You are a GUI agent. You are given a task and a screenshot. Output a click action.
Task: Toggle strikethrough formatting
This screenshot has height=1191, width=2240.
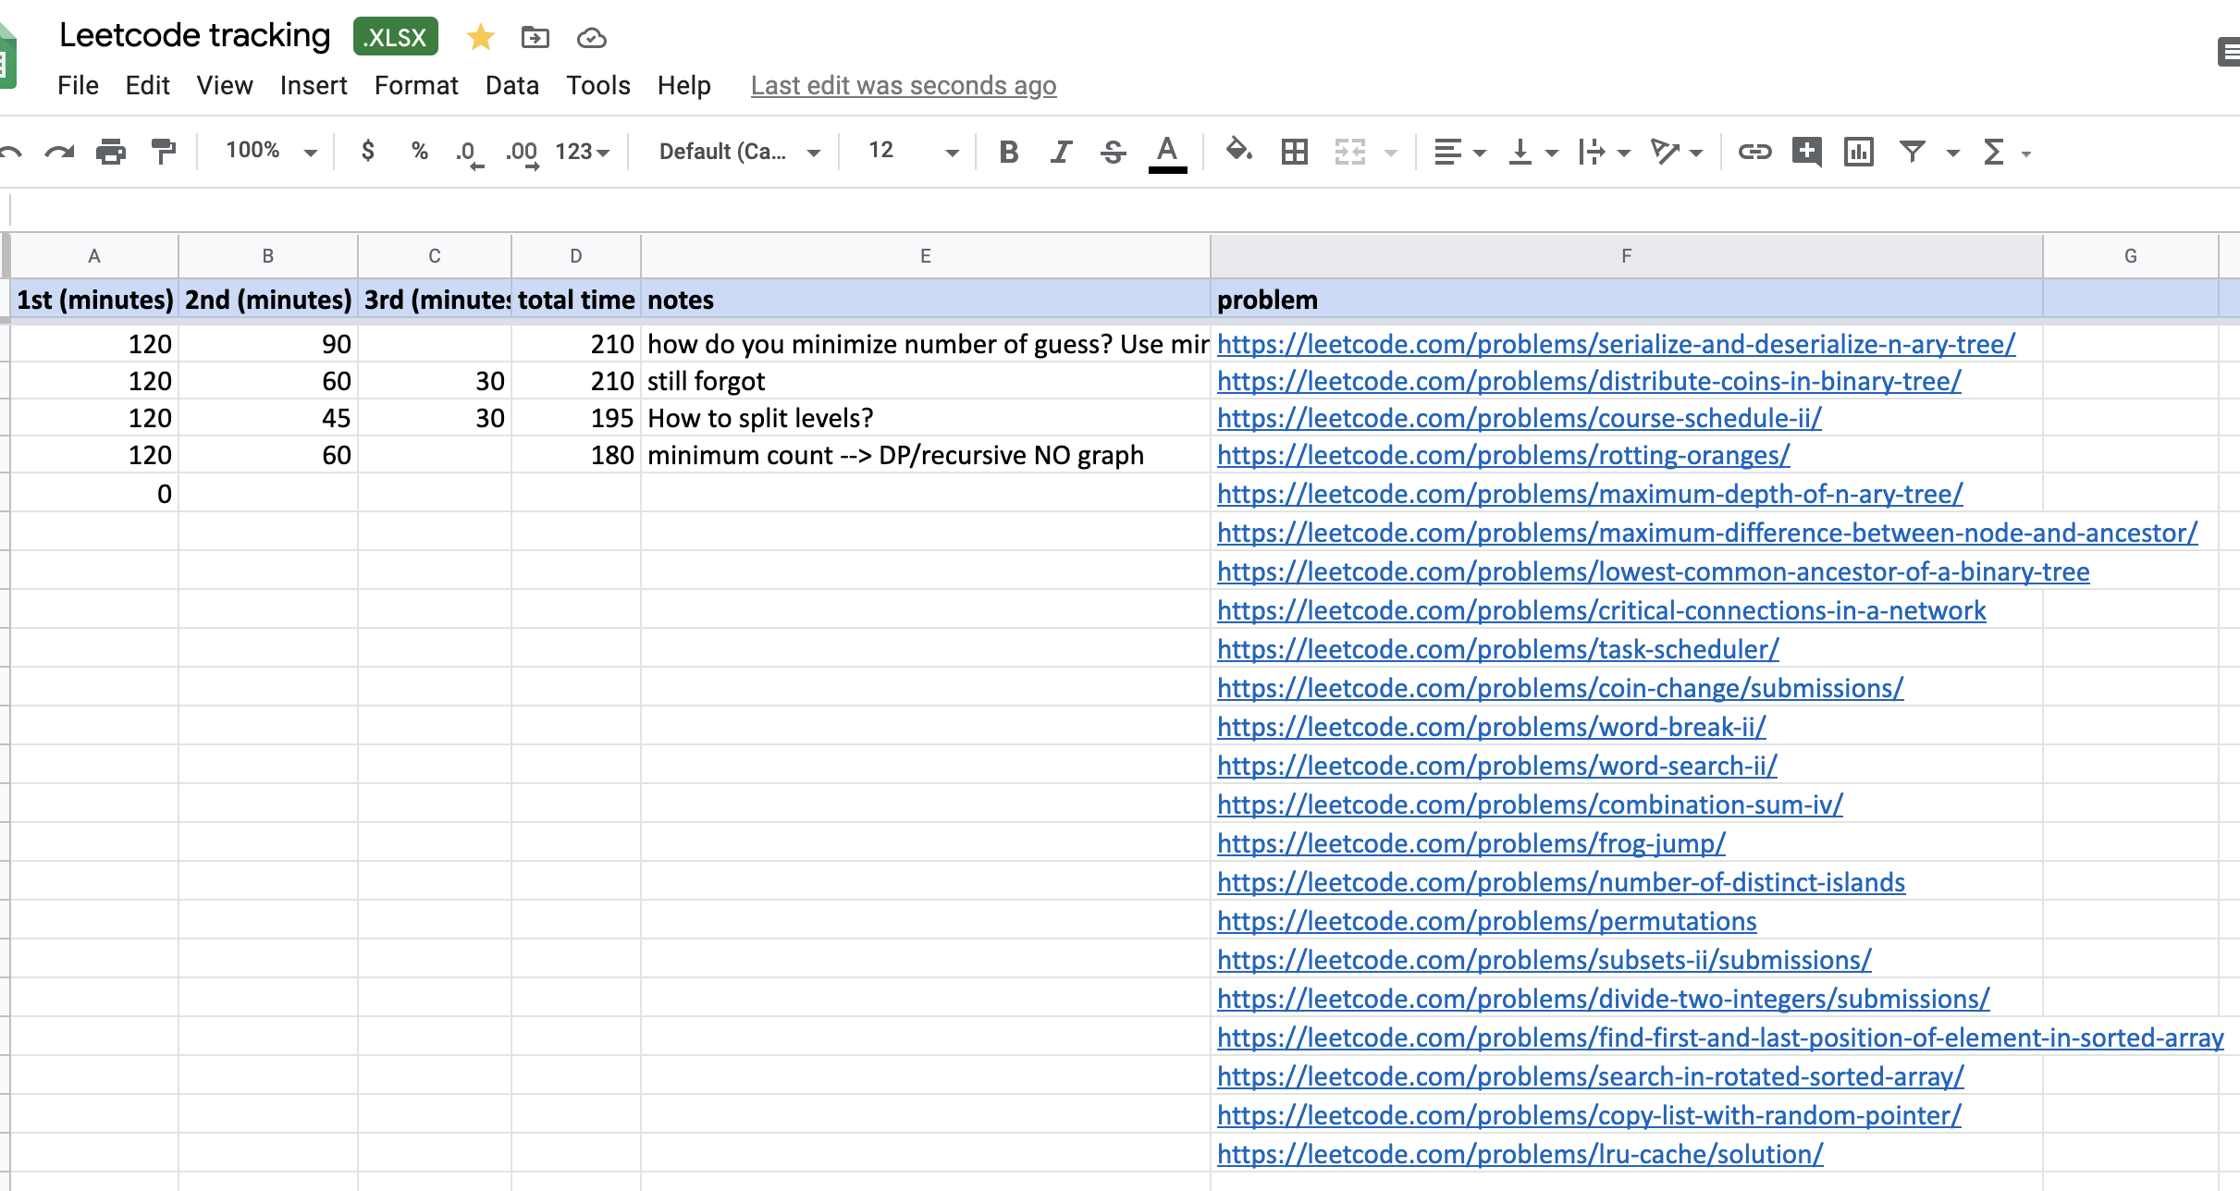point(1114,151)
